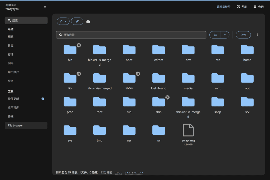Click the 上传 upload button
Image resolution: width=270 pixels, height=180 pixels.
coord(243,35)
